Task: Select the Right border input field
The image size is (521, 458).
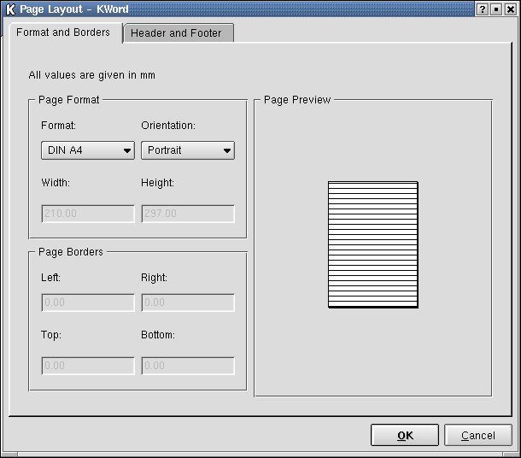Action: tap(188, 302)
